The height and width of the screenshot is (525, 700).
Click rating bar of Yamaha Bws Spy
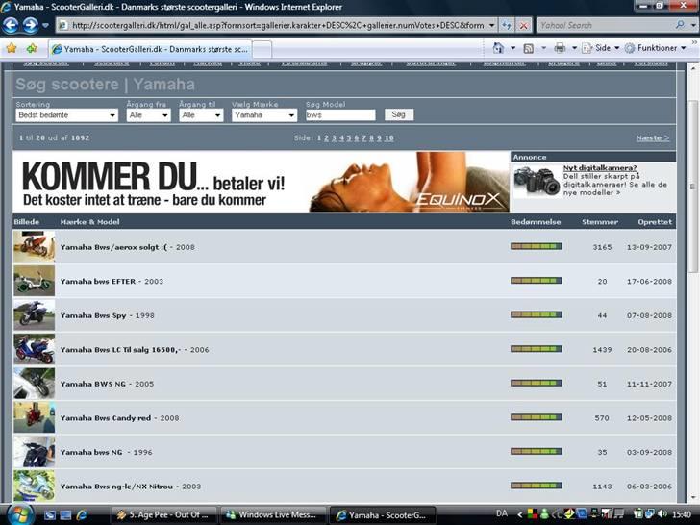(x=536, y=314)
